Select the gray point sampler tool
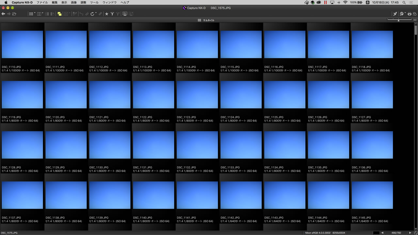This screenshot has height=235, width=418. coord(75,14)
